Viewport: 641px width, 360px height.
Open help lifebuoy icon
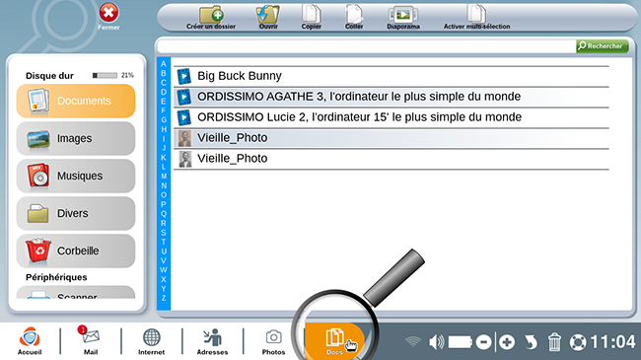[x=578, y=342]
